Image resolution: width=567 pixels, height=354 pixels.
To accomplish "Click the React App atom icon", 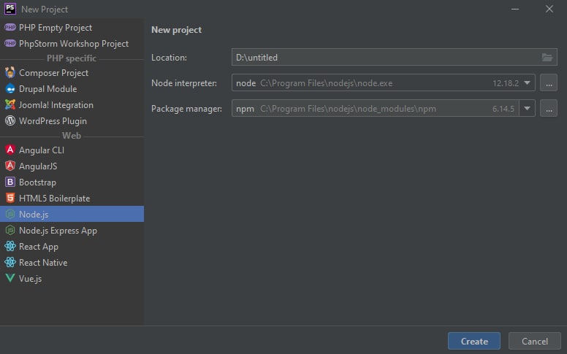I will click(x=10, y=247).
